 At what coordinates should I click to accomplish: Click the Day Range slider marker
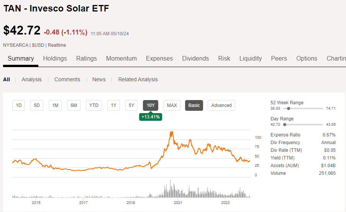[285, 125]
